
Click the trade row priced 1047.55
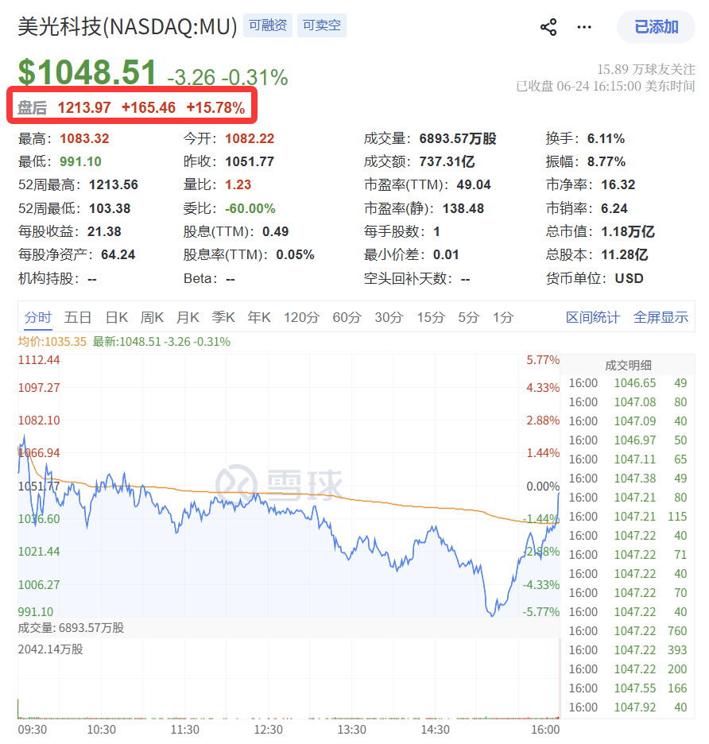click(628, 688)
